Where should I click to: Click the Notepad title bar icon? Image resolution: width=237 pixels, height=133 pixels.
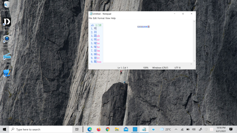pyautogui.click(x=91, y=14)
